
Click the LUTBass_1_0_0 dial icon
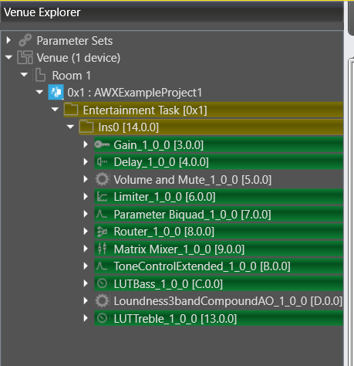tap(102, 283)
